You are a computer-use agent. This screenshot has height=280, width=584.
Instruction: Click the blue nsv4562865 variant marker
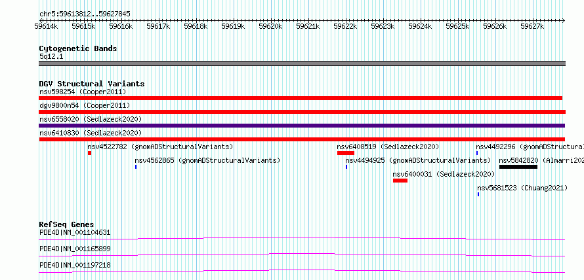[x=136, y=167]
